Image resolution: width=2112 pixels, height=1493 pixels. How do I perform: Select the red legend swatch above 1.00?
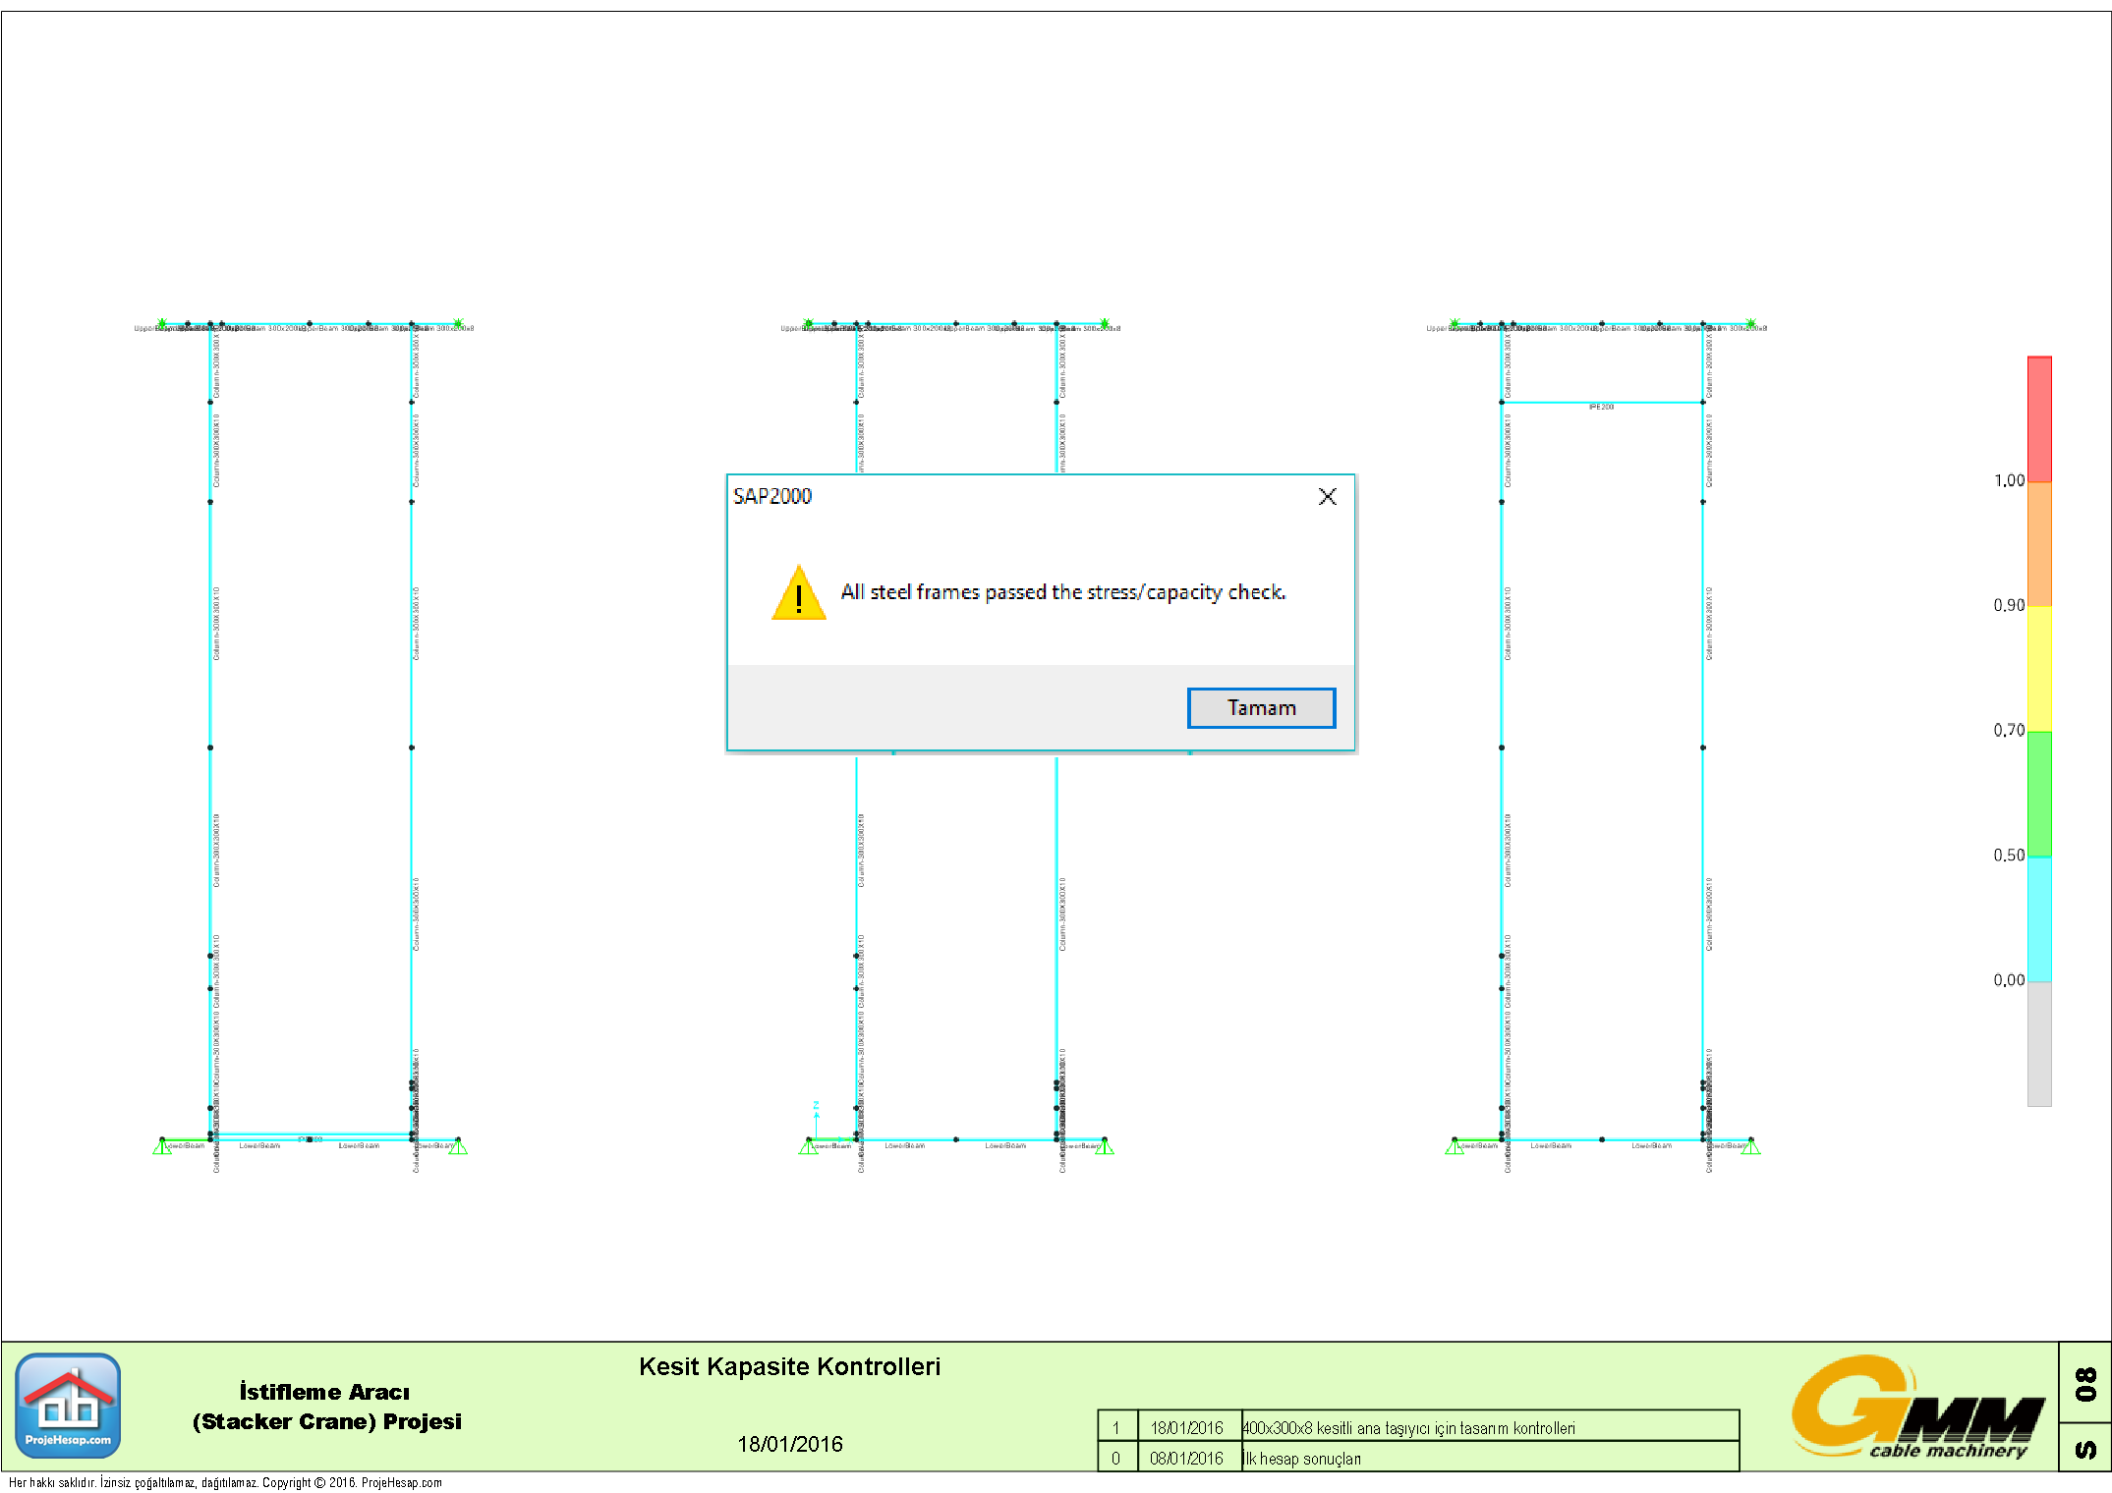coord(2039,419)
